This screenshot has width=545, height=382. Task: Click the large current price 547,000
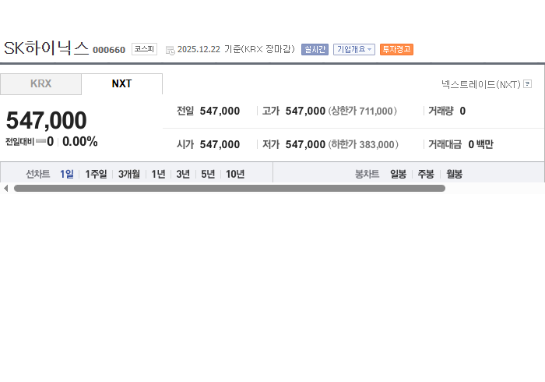click(x=46, y=120)
